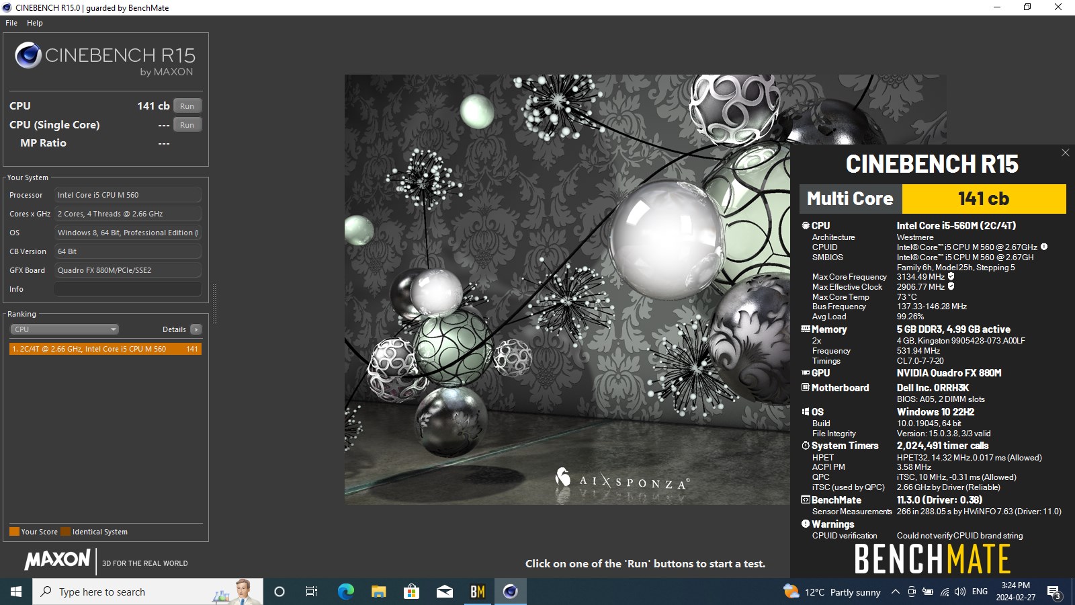The width and height of the screenshot is (1075, 605).
Task: Open the weather widget 12°C Partly sunny
Action: click(832, 592)
